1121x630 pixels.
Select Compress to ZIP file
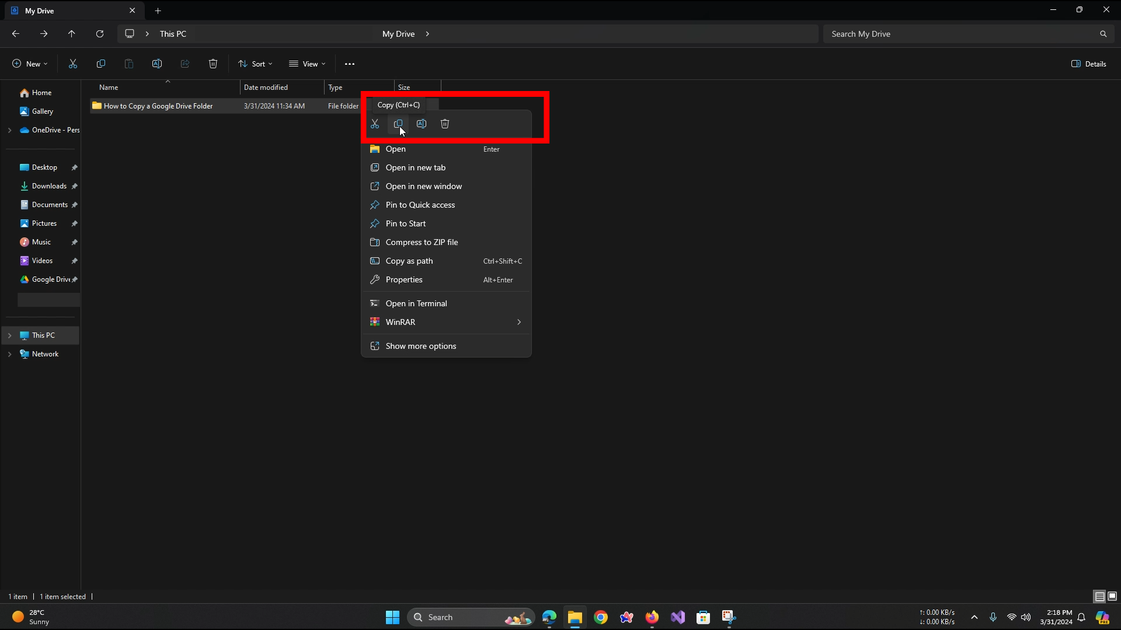[422, 242]
